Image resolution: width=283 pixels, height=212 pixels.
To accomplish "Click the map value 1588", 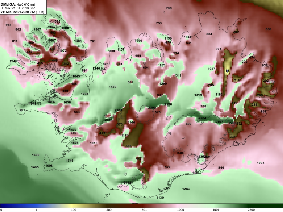I will click(65, 28).
